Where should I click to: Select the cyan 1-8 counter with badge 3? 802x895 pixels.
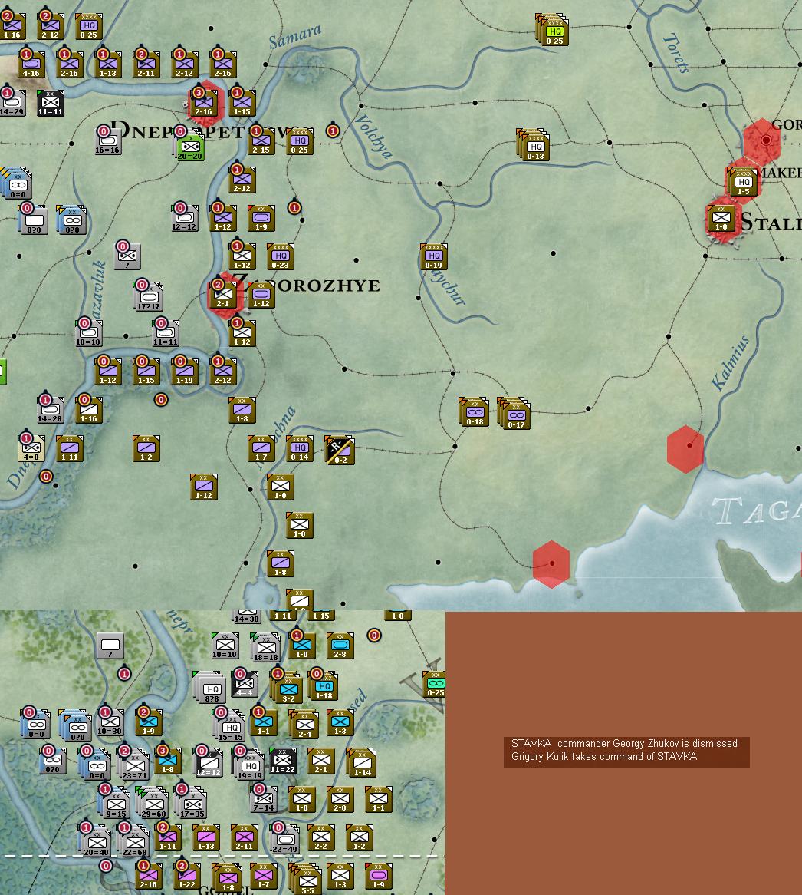click(168, 761)
